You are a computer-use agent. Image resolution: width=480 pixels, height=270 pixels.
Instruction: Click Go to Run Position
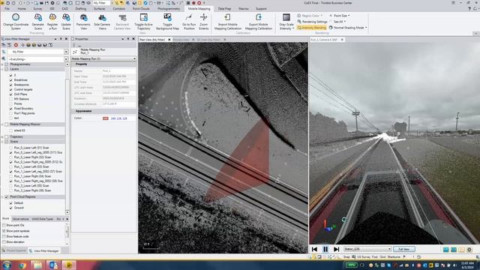point(189,22)
